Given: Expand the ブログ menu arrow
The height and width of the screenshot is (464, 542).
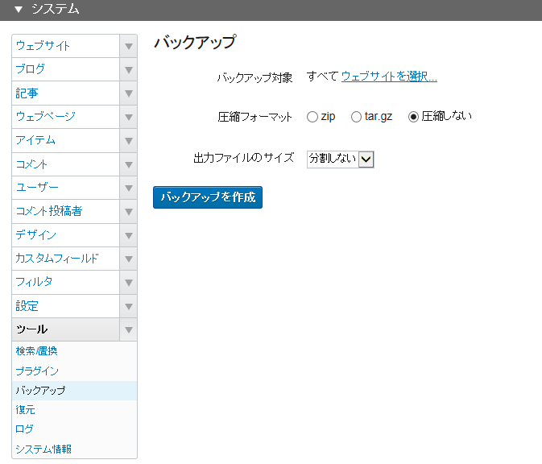Looking at the screenshot, I should [129, 70].
